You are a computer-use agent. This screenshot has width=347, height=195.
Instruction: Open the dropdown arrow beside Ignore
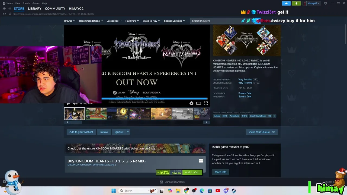(128, 132)
